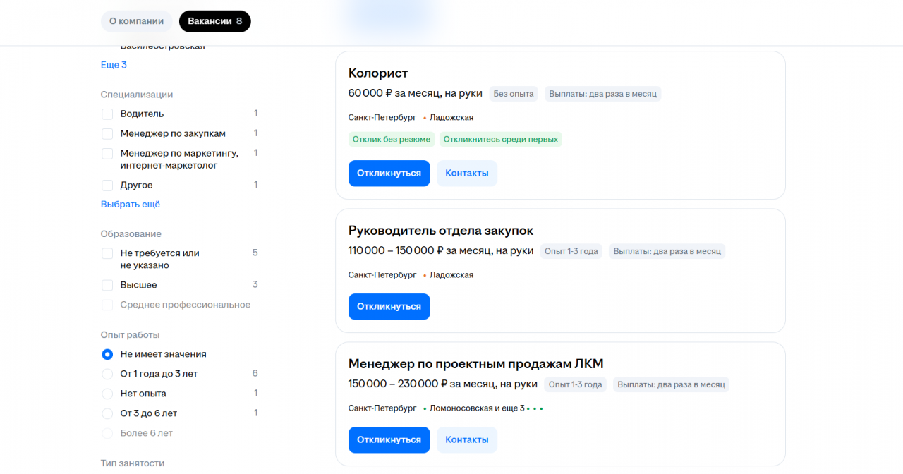Choose the 'Нет опыта' experience radio button
This screenshot has width=903, height=474.
click(107, 394)
